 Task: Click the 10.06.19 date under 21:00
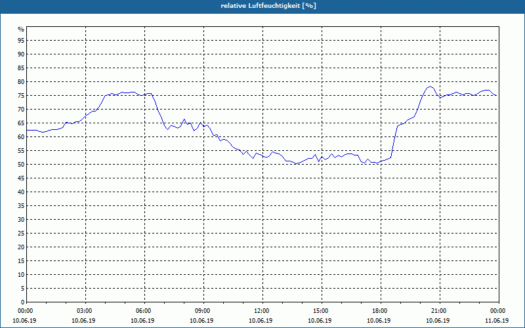click(x=438, y=321)
